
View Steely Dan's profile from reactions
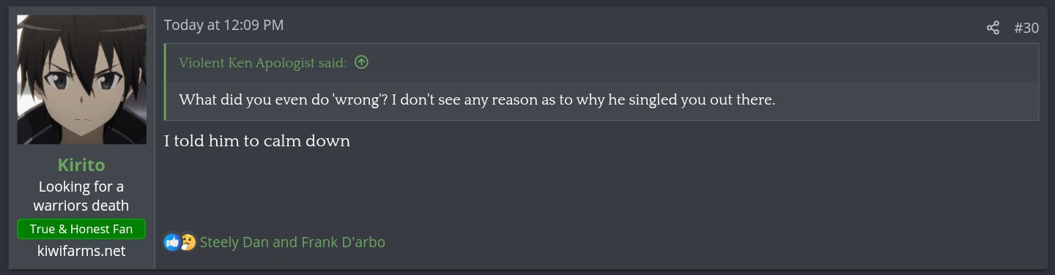tap(234, 242)
